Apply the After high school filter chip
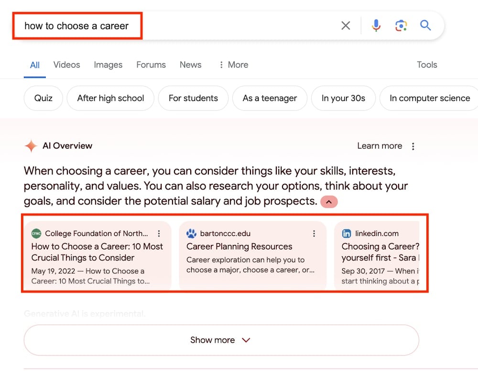The width and height of the screenshot is (478, 371). pos(110,98)
